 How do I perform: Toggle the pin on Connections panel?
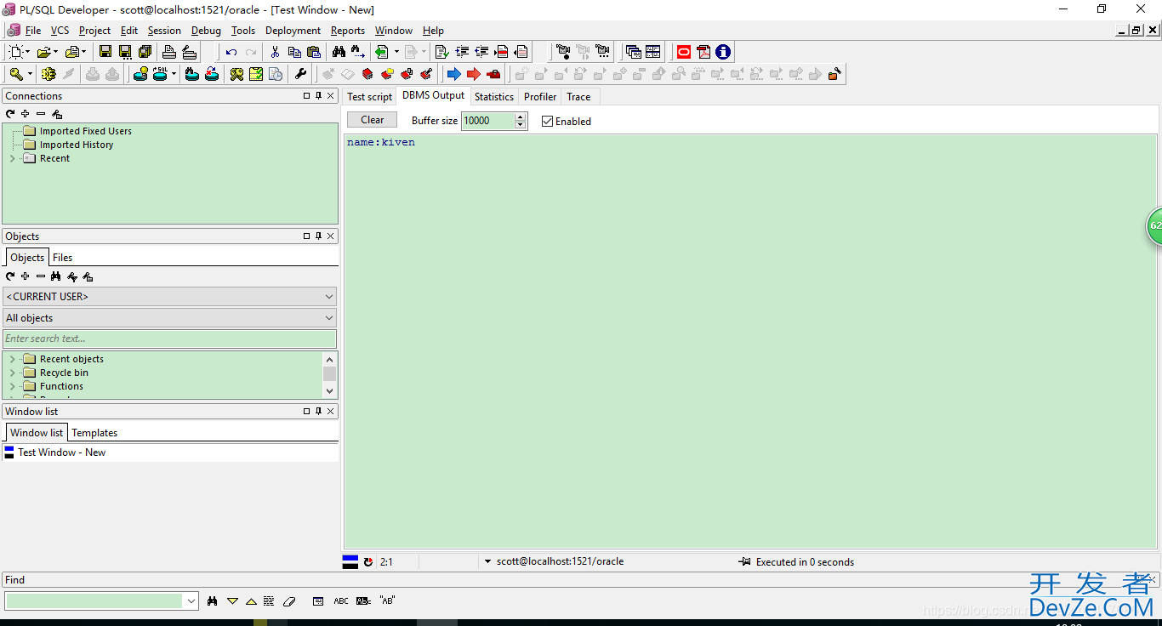pos(319,96)
